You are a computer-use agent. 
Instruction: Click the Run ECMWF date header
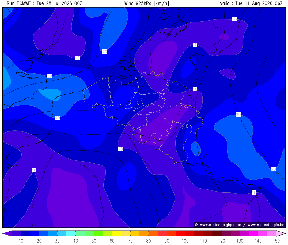tap(44, 3)
